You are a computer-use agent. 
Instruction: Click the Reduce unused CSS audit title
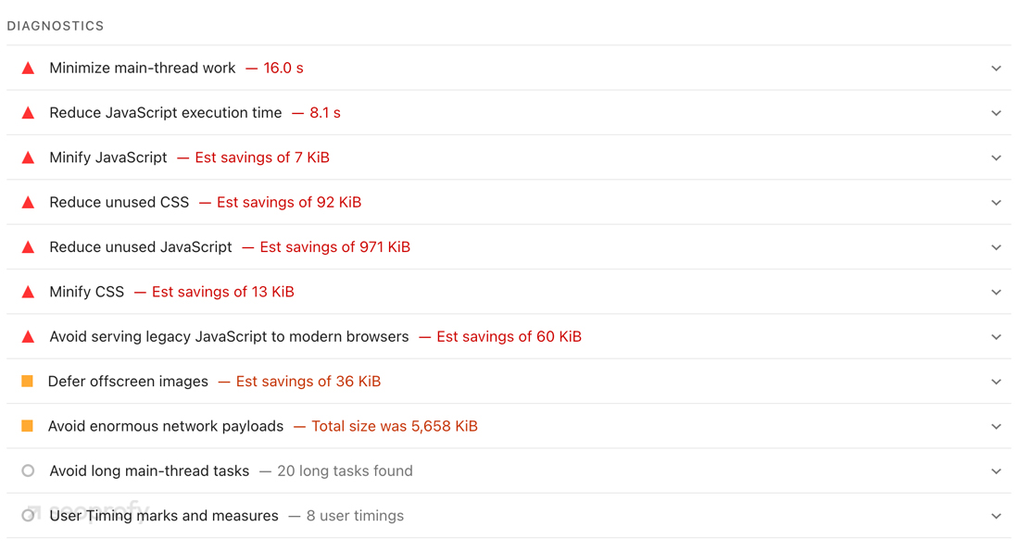tap(119, 202)
